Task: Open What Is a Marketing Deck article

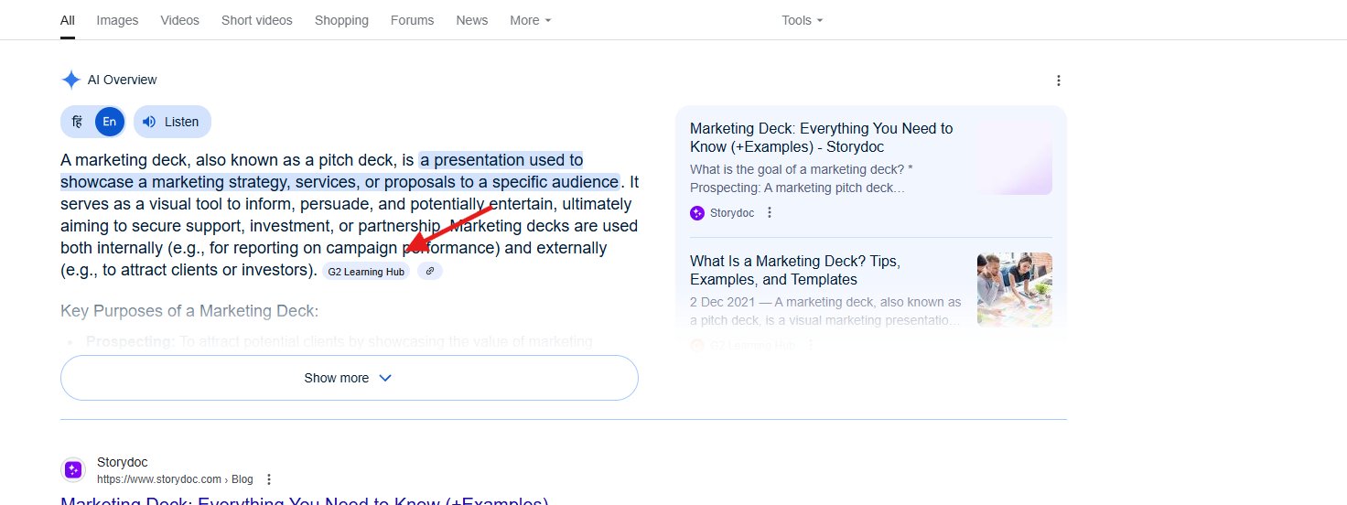Action: [x=795, y=270]
